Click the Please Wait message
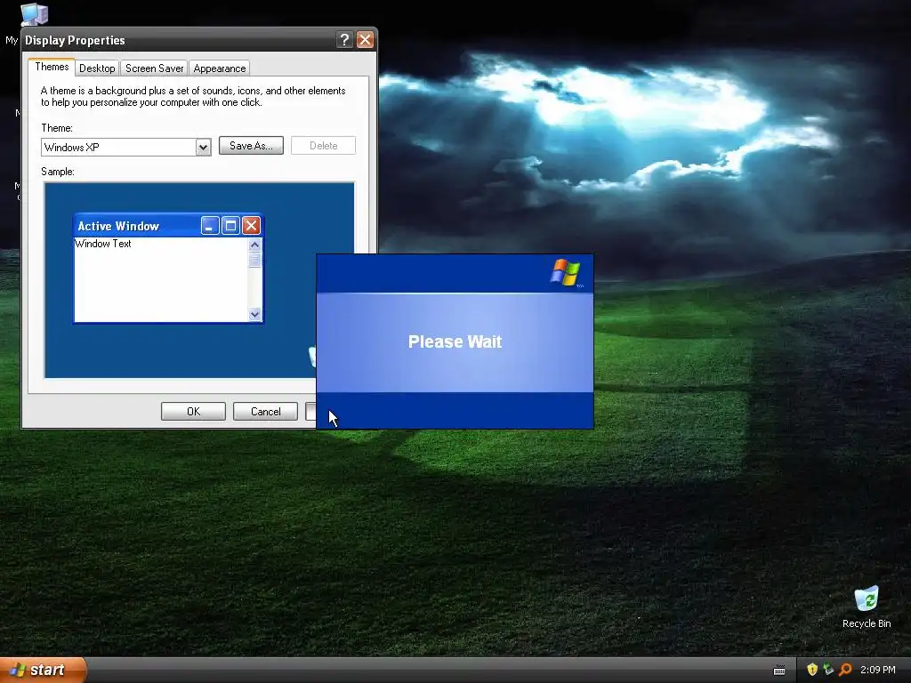Screen dimensions: 911x683 [x=455, y=341]
